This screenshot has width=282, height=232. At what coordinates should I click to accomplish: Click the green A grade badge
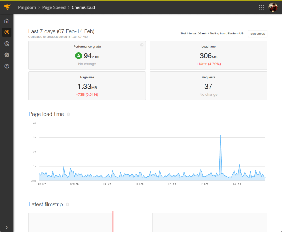(78, 56)
